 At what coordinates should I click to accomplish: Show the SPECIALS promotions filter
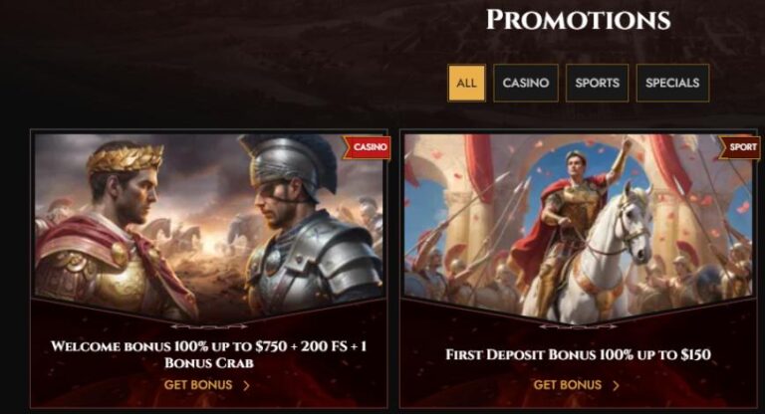672,83
